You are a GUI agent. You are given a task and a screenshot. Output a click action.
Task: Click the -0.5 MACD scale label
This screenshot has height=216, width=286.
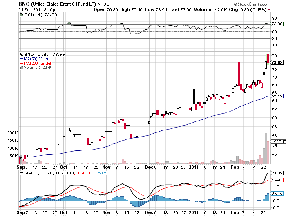coord(275,207)
